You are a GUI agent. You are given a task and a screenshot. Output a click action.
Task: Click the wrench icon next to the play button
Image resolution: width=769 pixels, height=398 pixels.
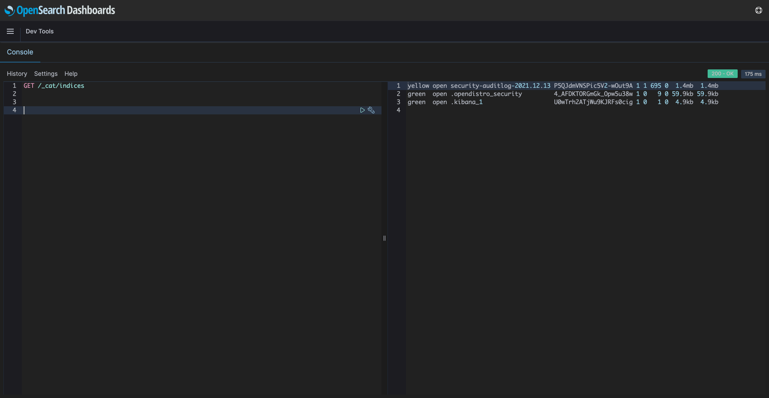point(371,110)
